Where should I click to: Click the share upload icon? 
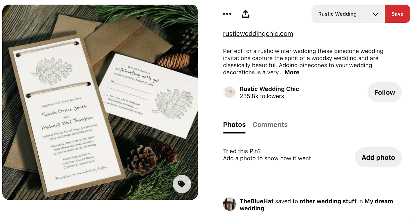click(x=245, y=14)
